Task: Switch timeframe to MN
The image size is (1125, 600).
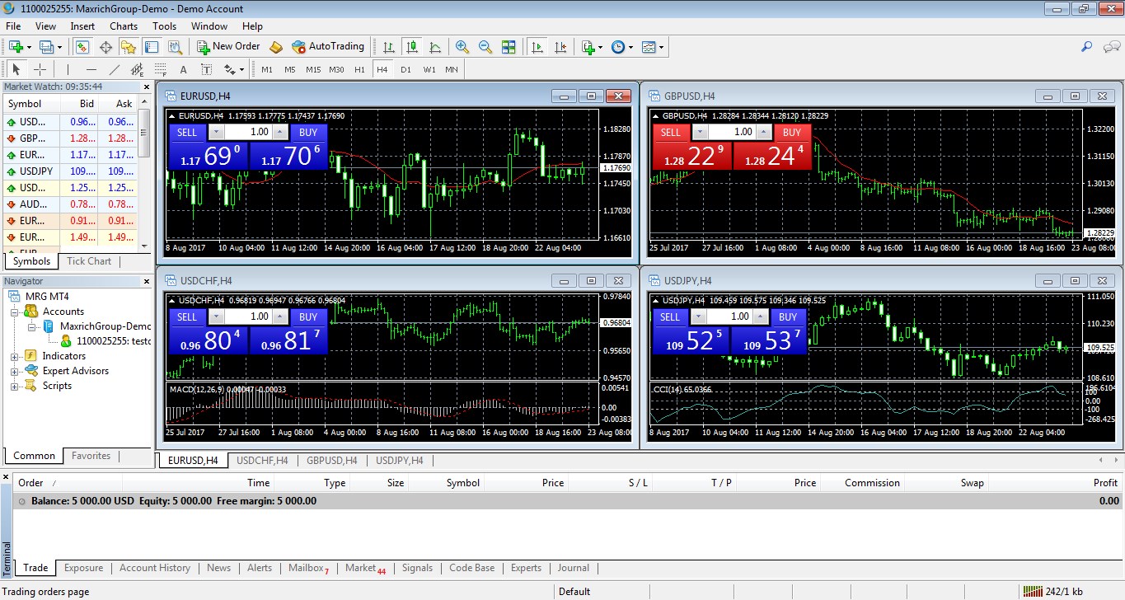Action: pos(452,69)
